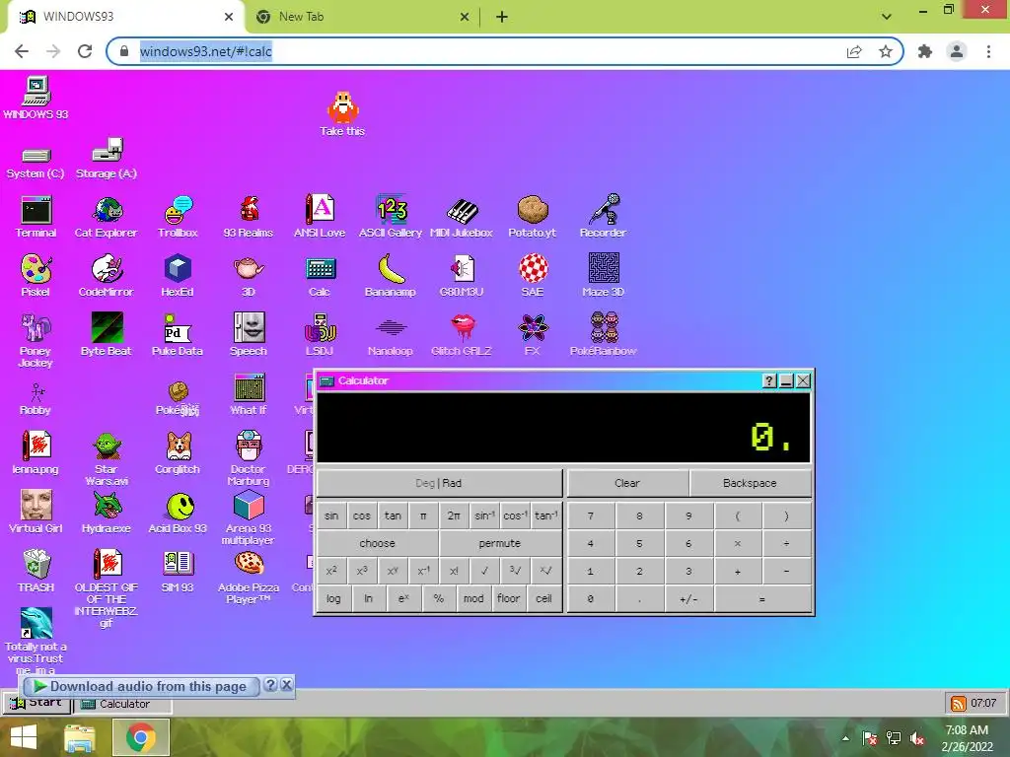Open Windows File Explorer from taskbar
Image resolution: width=1010 pixels, height=757 pixels.
(x=80, y=737)
